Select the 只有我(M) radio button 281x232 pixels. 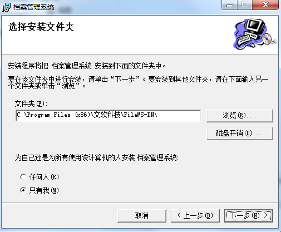coord(23,190)
